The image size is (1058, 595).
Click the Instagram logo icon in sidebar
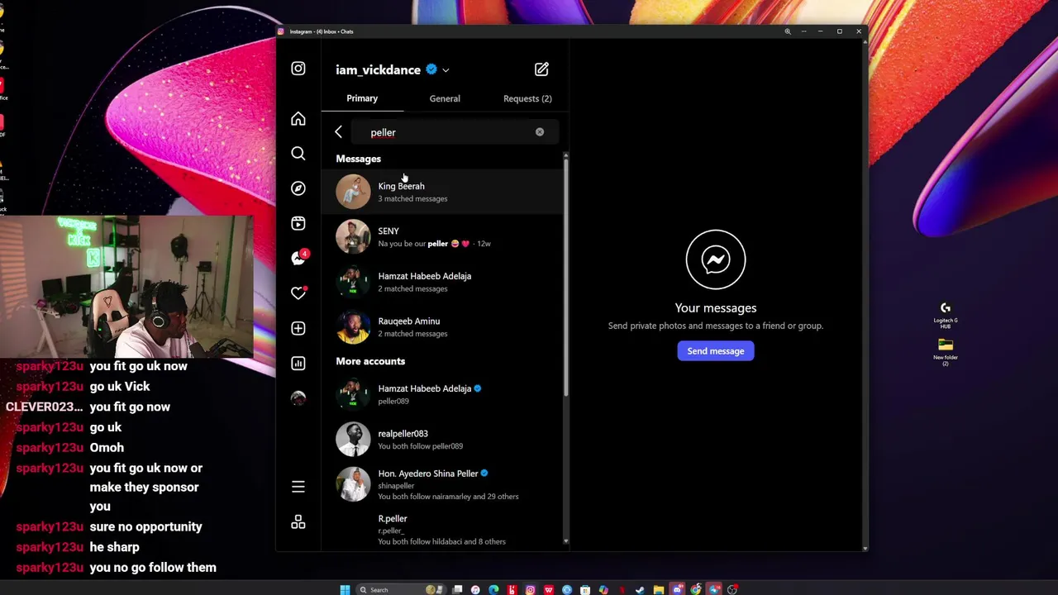pyautogui.click(x=298, y=69)
